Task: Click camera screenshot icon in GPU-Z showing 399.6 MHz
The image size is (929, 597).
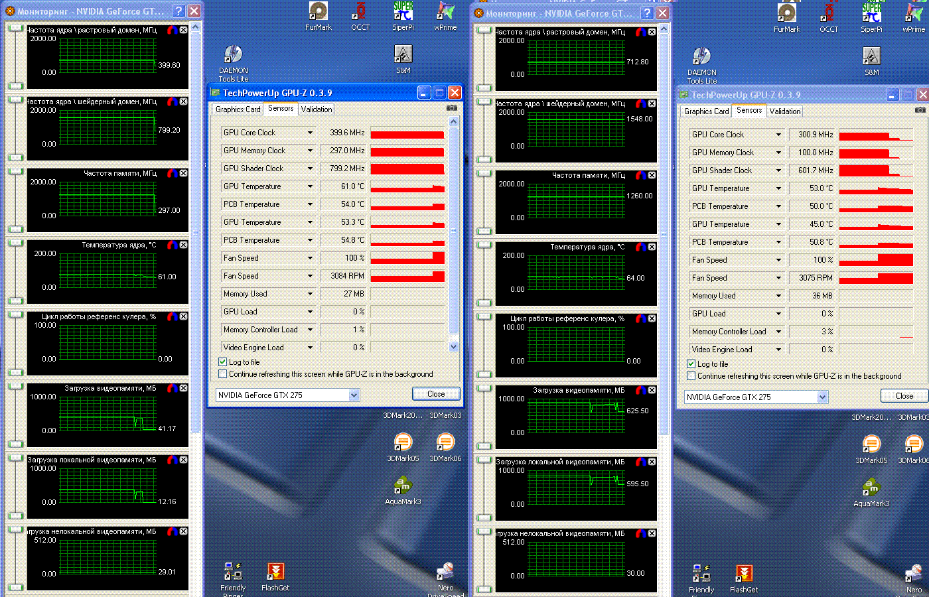Action: coord(452,107)
